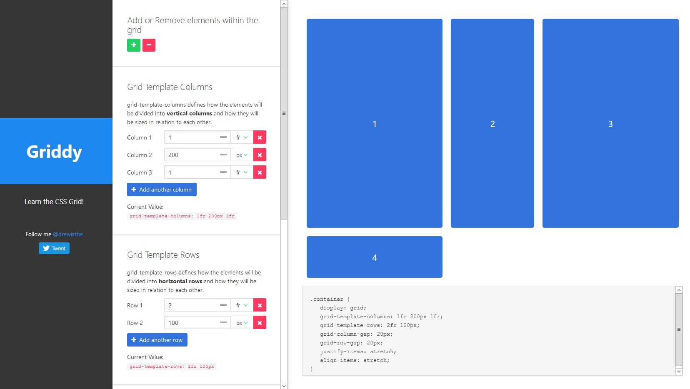Open Column 1 unit dropdown
690x389 pixels.
242,137
